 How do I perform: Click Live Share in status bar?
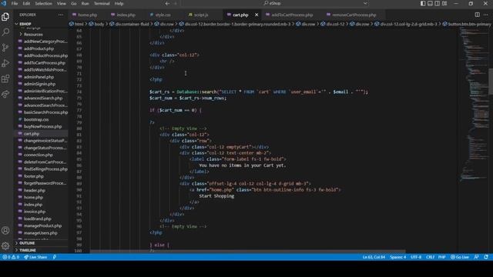35,257
